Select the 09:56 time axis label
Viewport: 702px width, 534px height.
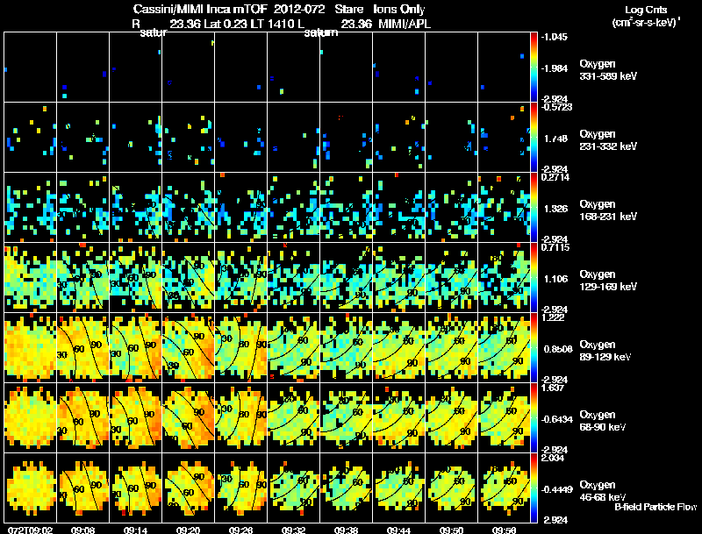coord(504,530)
